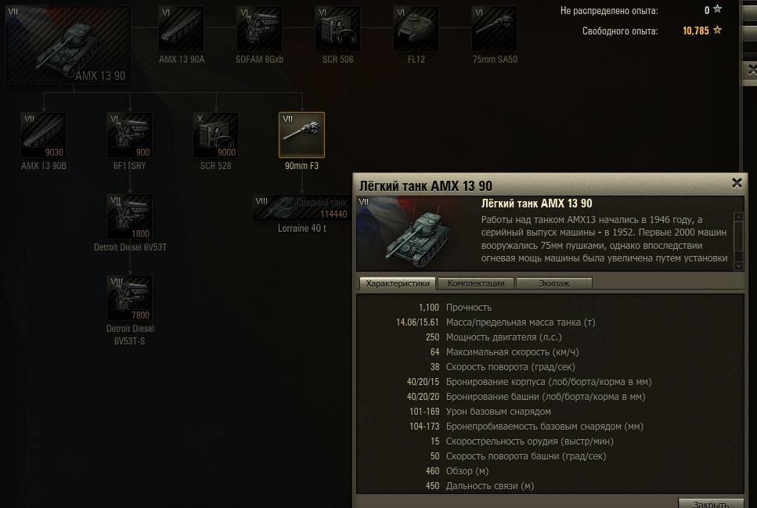Click the SOFAM 8Gxb engine icon
The image size is (757, 508).
click(259, 28)
